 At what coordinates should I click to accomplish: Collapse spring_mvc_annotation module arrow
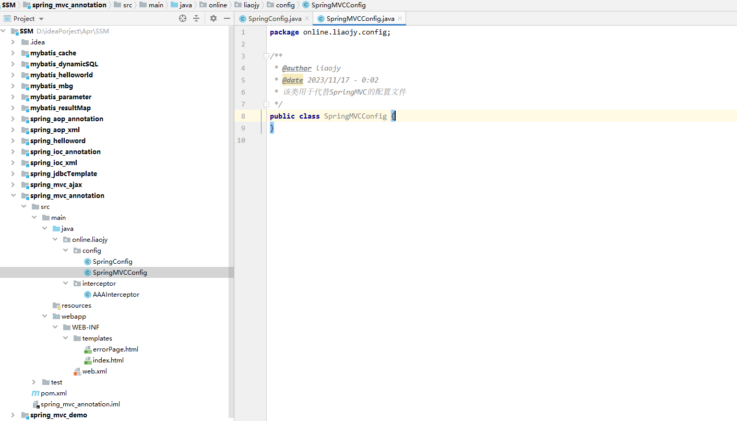point(14,196)
